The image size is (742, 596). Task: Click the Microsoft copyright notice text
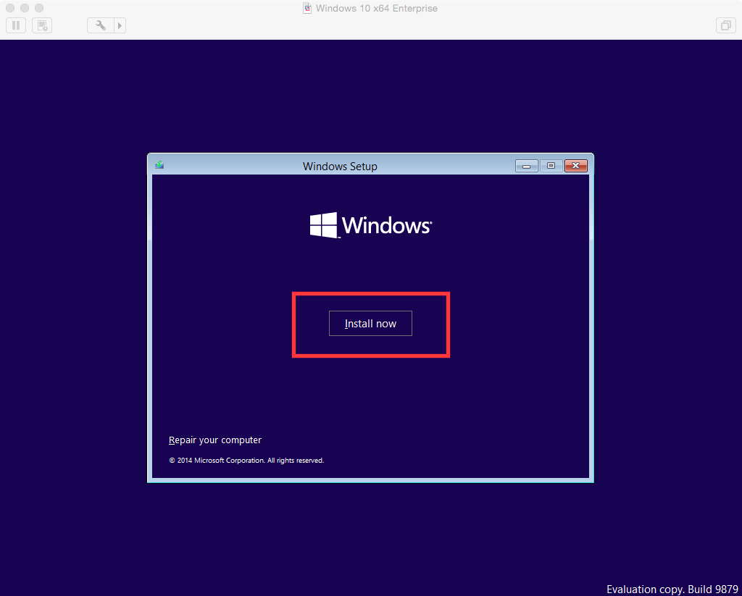coord(246,461)
